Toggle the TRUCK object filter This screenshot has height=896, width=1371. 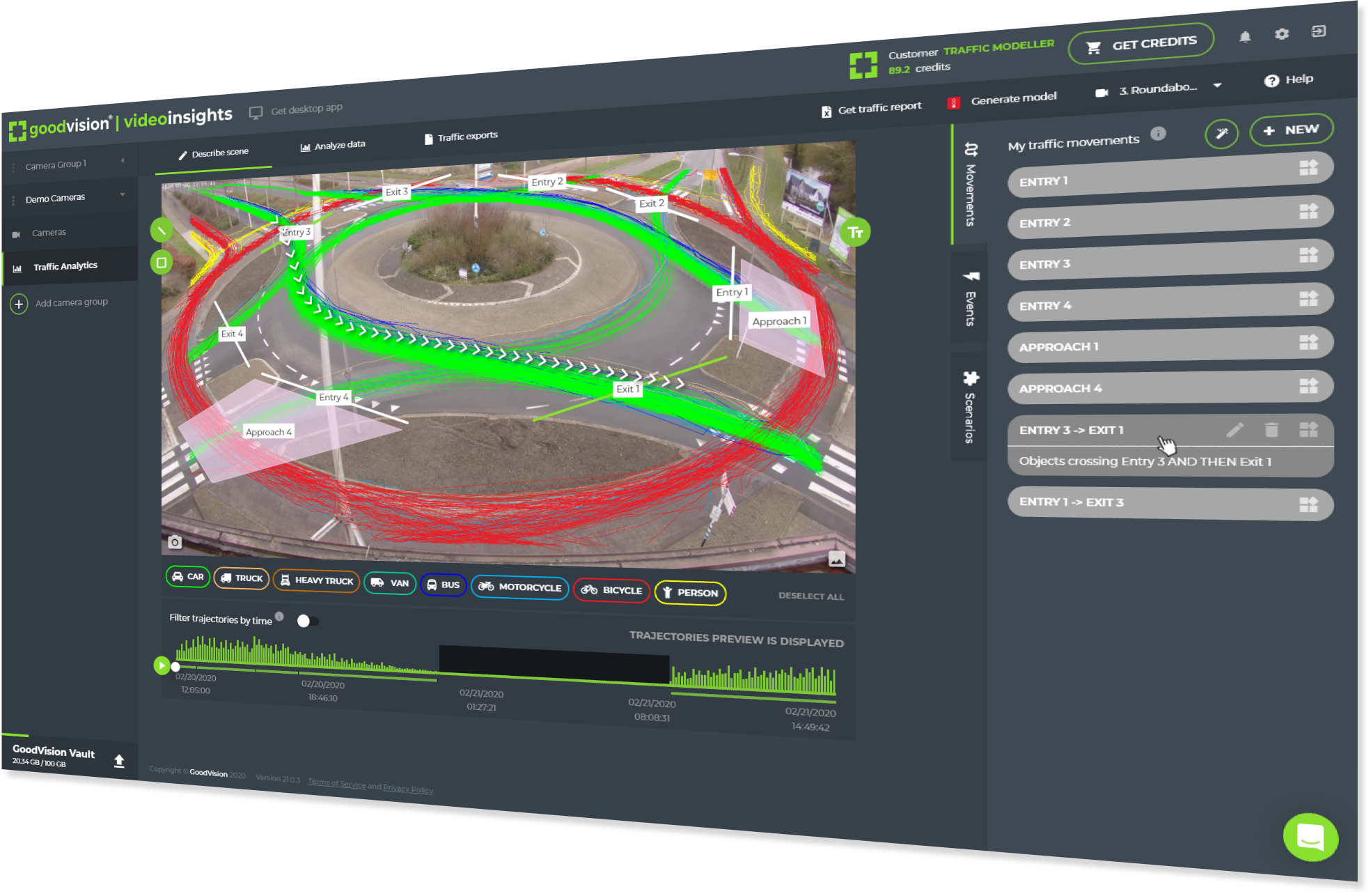[242, 578]
